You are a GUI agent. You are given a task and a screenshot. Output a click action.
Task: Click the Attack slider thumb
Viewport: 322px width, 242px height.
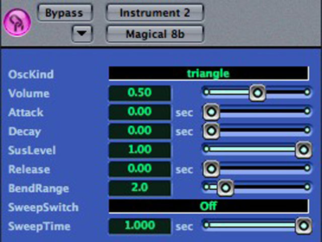pyautogui.click(x=211, y=112)
